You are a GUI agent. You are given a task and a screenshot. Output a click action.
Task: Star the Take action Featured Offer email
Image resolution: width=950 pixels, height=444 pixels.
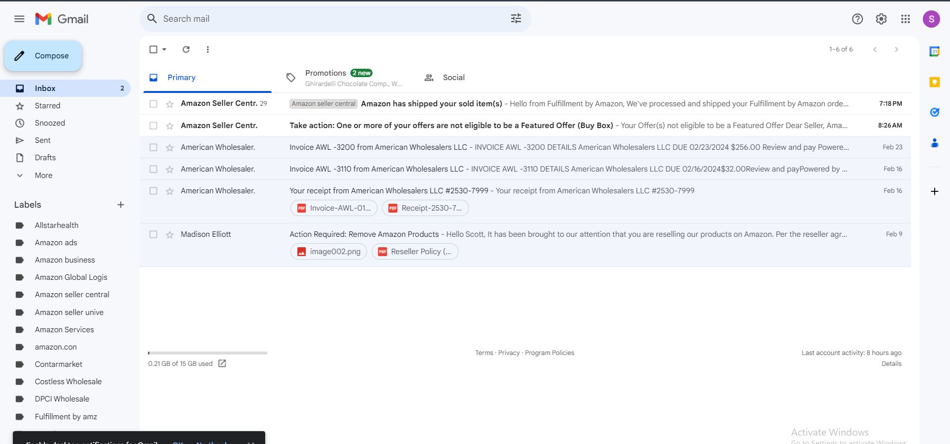click(x=170, y=126)
